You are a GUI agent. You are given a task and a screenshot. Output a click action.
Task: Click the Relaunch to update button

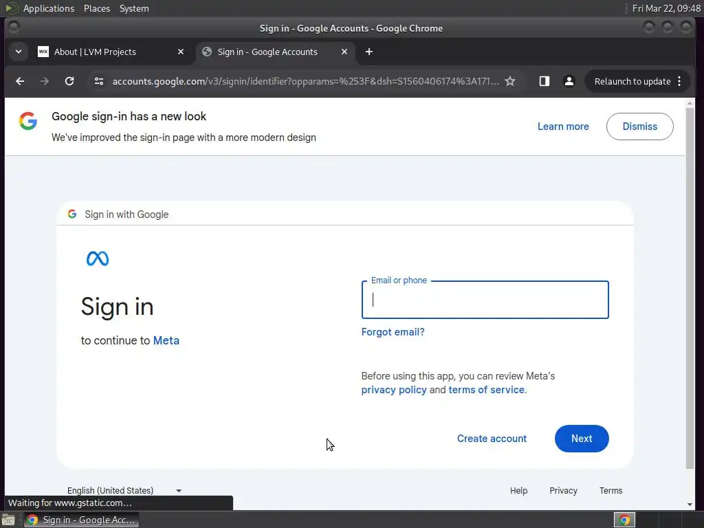pos(632,81)
